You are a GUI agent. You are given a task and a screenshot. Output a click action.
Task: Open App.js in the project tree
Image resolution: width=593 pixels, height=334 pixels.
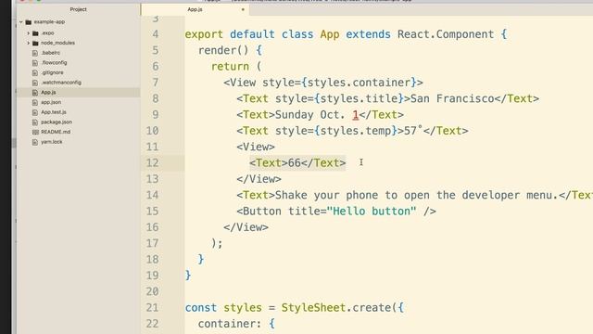point(48,92)
